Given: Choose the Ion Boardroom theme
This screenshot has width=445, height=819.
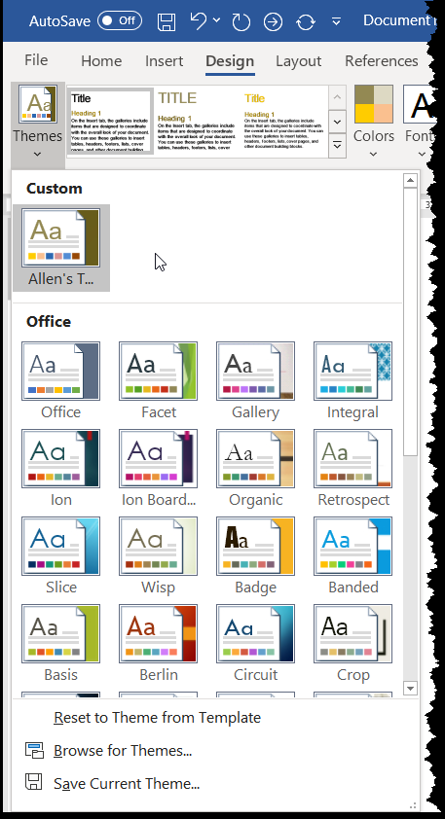Looking at the screenshot, I should (158, 458).
